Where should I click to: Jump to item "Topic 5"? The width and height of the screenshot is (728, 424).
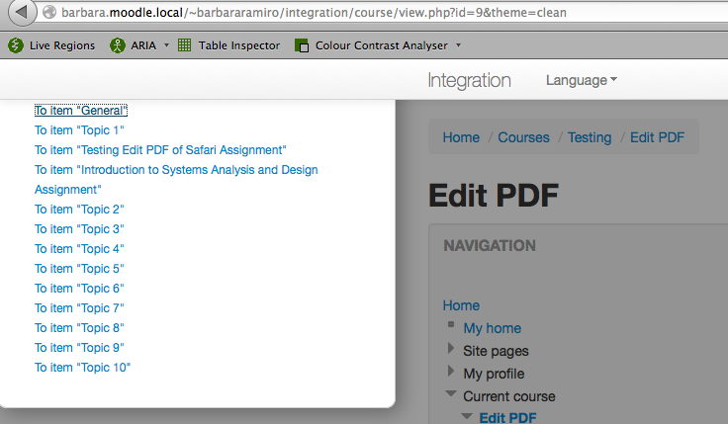point(79,269)
